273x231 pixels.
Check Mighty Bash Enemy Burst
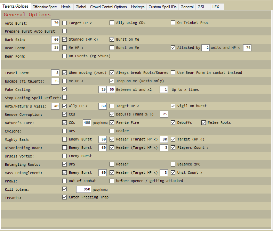click(64, 139)
